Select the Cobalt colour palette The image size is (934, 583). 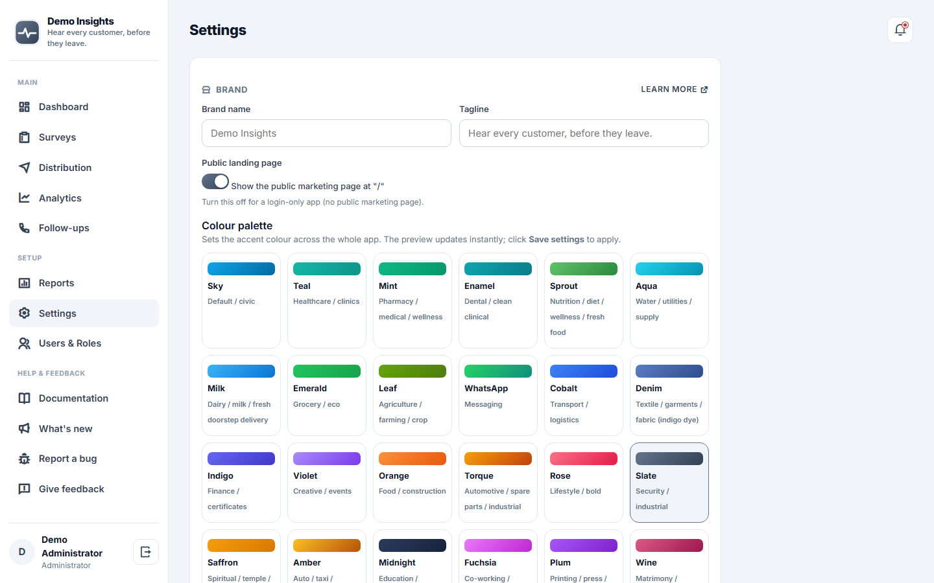(x=584, y=396)
